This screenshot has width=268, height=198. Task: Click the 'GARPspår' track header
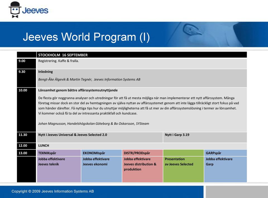click(226, 153)
